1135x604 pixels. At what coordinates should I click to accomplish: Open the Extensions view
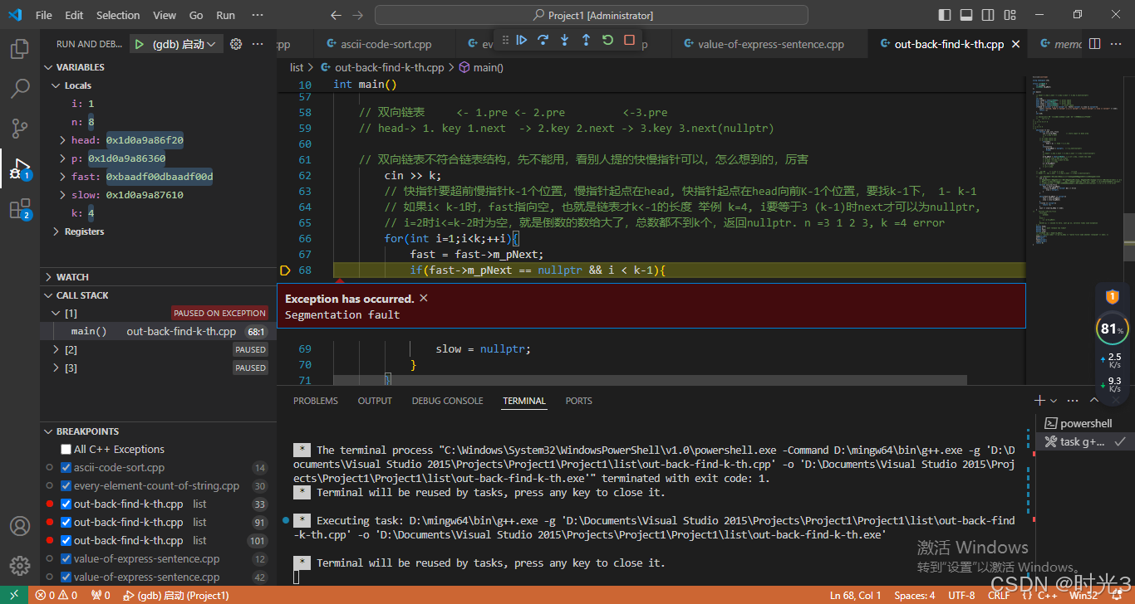(20, 210)
